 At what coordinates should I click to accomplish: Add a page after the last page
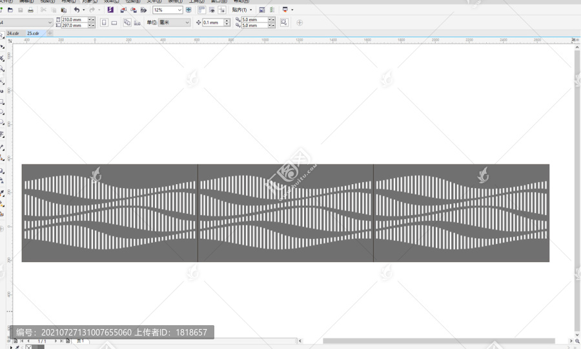tap(68, 341)
